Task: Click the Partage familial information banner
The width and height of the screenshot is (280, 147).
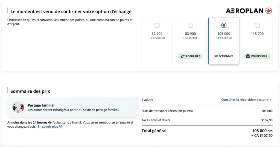Action: pos(73,107)
